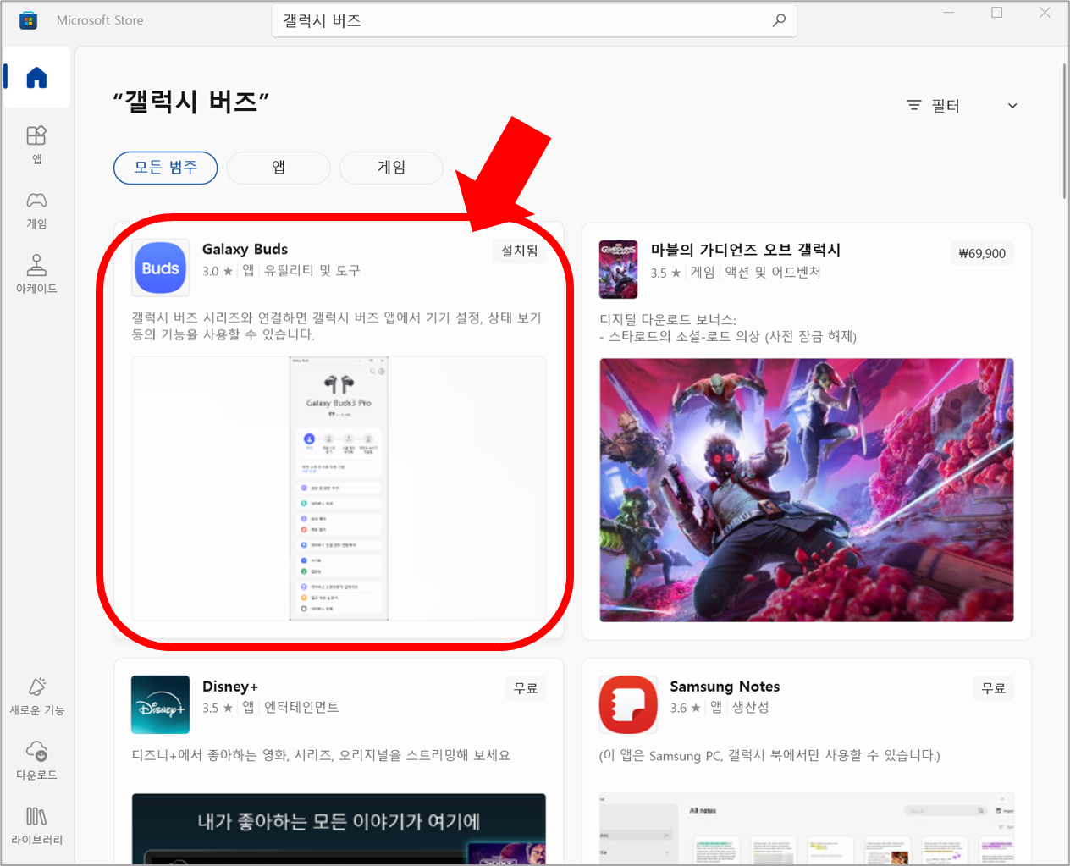
Task: Open the 아케이드 section in sidebar
Action: click(x=36, y=273)
